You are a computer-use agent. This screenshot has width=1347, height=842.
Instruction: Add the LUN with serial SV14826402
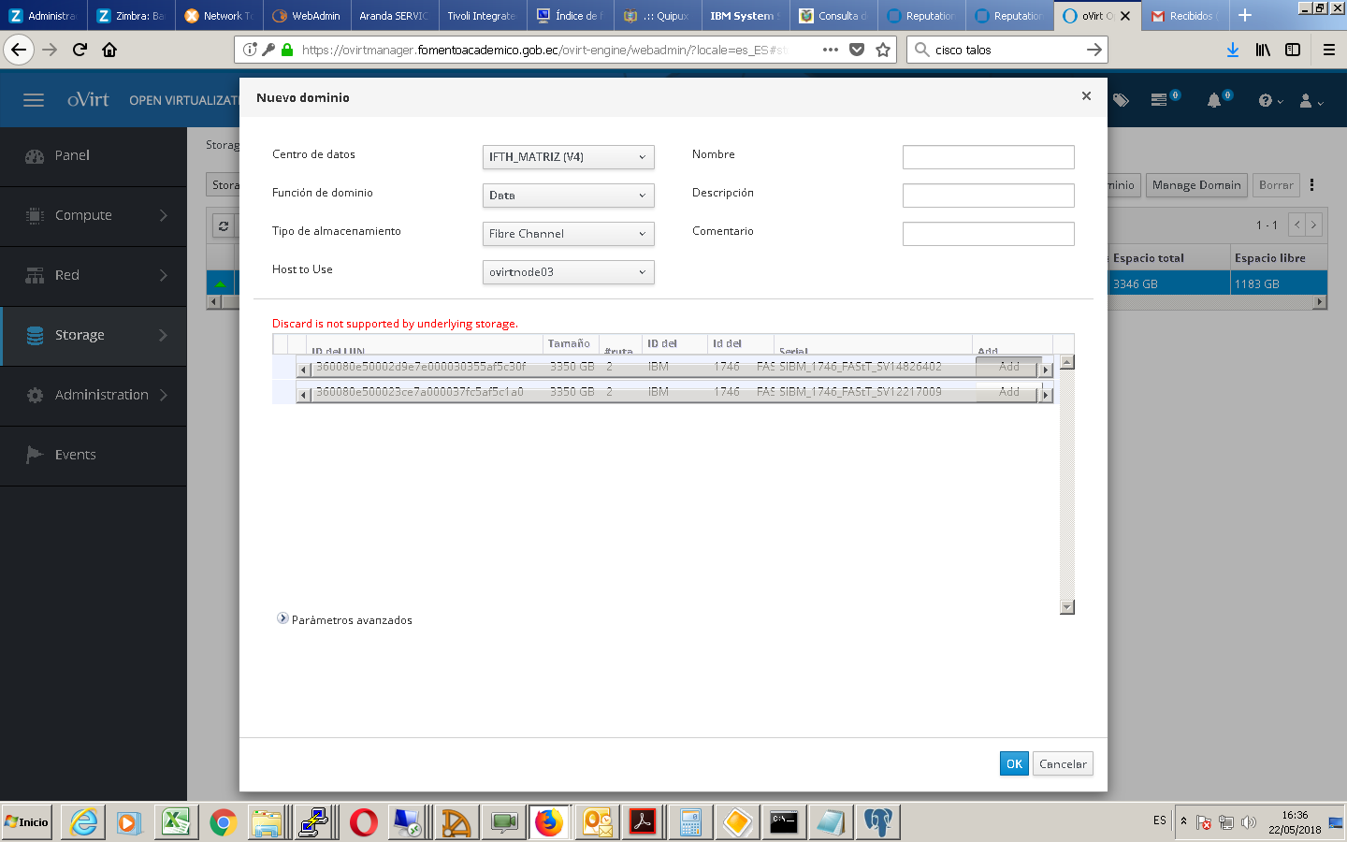coord(1008,367)
